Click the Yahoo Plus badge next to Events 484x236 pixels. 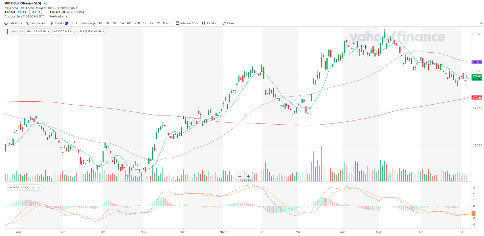(x=66, y=23)
